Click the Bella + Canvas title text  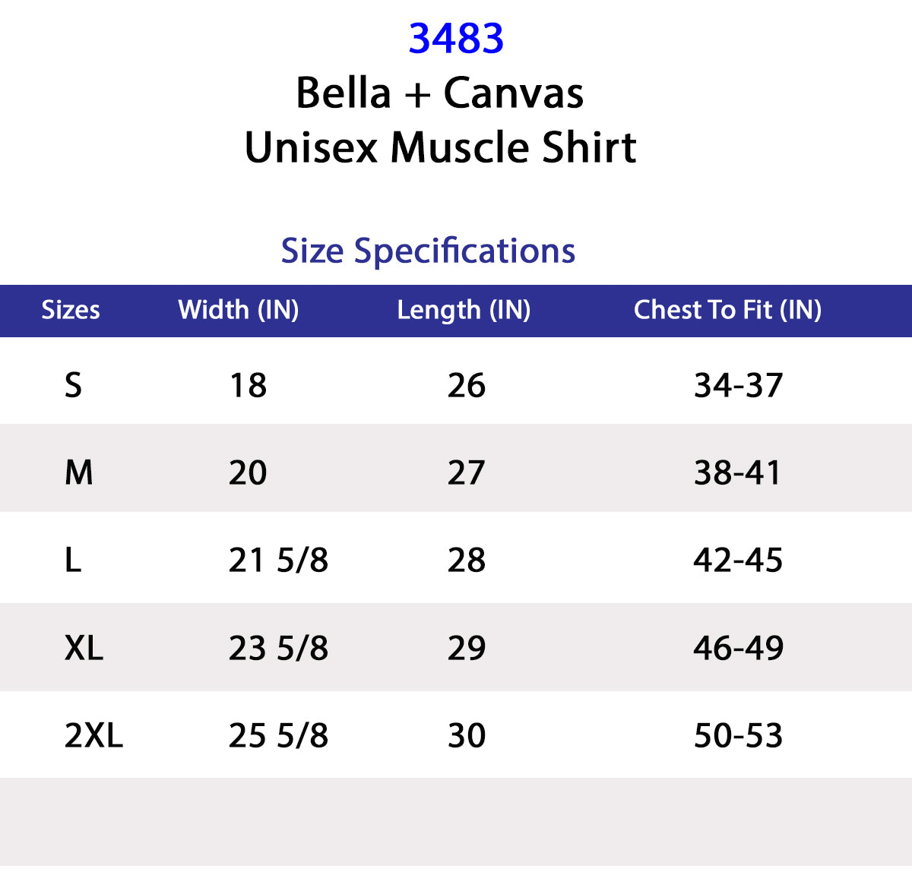pyautogui.click(x=439, y=93)
